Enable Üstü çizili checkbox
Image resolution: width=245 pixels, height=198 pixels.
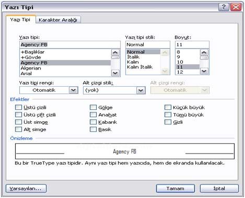coord(18,107)
